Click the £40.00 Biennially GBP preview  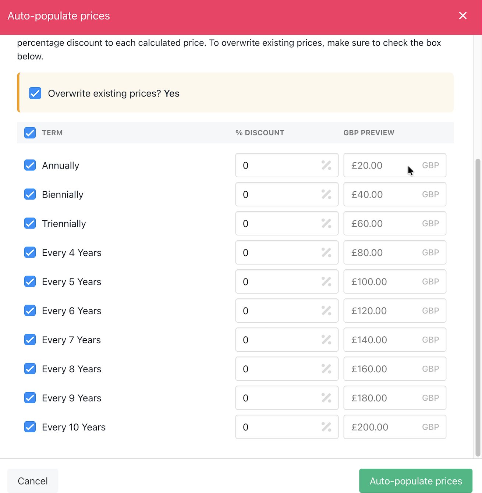(x=395, y=194)
